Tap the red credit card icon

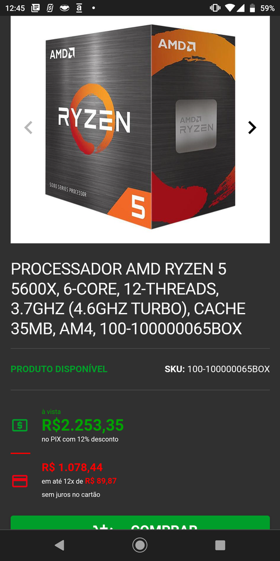tap(20, 481)
